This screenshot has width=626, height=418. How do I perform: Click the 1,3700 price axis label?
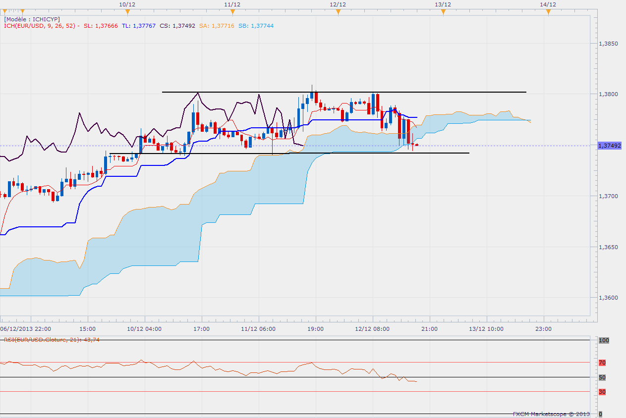[x=609, y=196]
